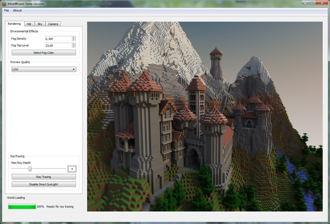Switch to the Hdr tab
This screenshot has width=330, height=224.
(29, 24)
